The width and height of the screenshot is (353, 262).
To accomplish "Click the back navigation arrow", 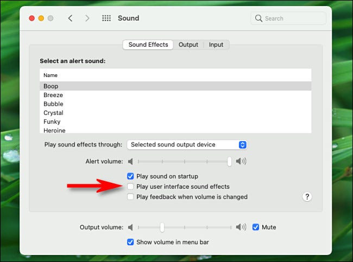I will [70, 18].
